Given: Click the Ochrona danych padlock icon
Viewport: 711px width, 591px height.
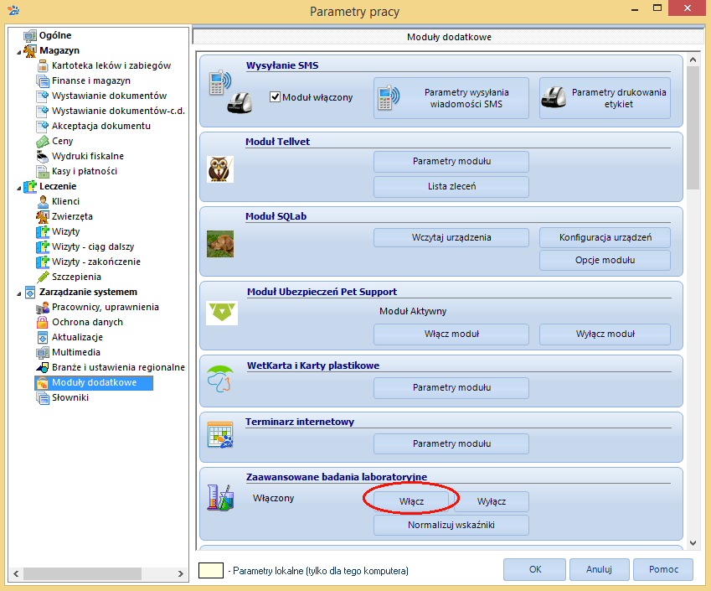Looking at the screenshot, I should [42, 322].
